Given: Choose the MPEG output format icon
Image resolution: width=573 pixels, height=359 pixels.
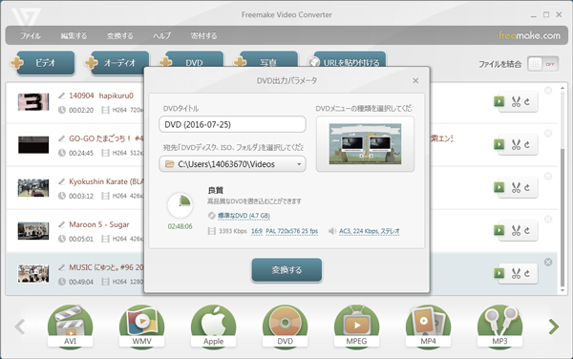Looking at the screenshot, I should 356,327.
